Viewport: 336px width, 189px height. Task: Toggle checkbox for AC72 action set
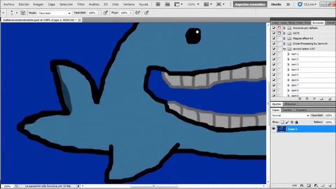(274, 33)
